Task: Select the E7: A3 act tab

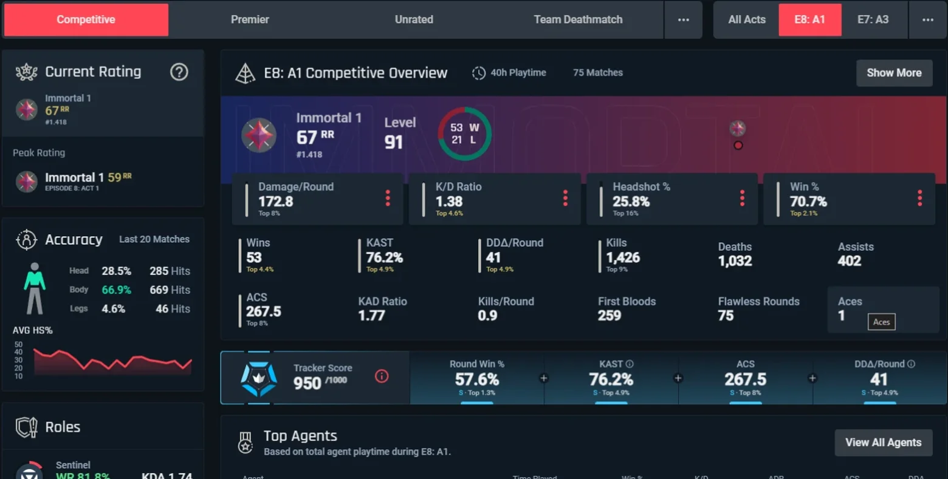Action: 873,20
